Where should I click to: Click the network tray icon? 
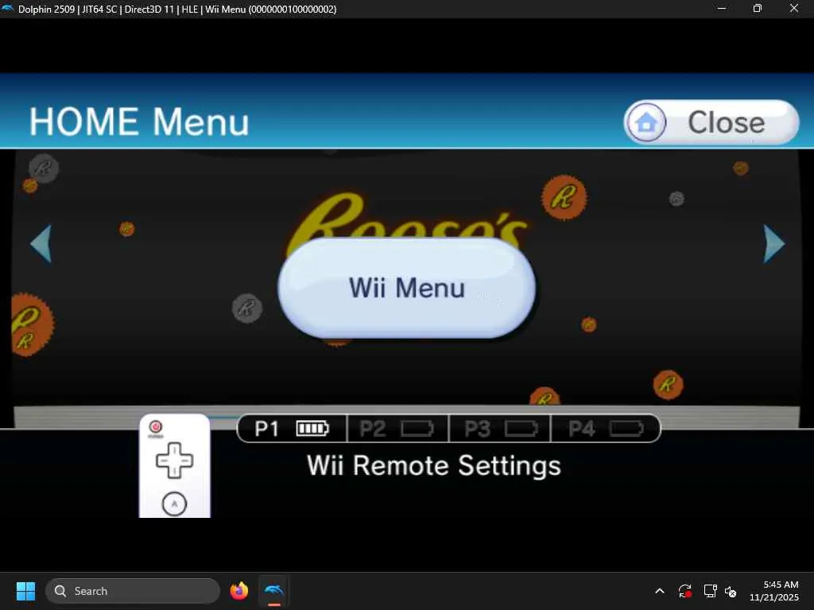tap(710, 591)
